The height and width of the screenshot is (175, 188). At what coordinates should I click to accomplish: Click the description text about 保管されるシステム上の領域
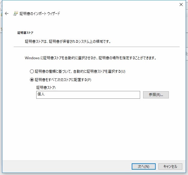68,42
